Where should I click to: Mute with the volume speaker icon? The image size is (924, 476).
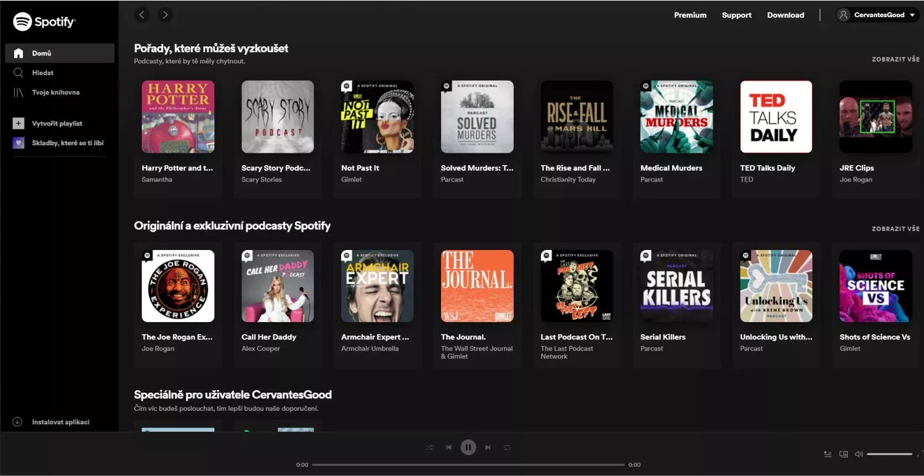click(859, 454)
